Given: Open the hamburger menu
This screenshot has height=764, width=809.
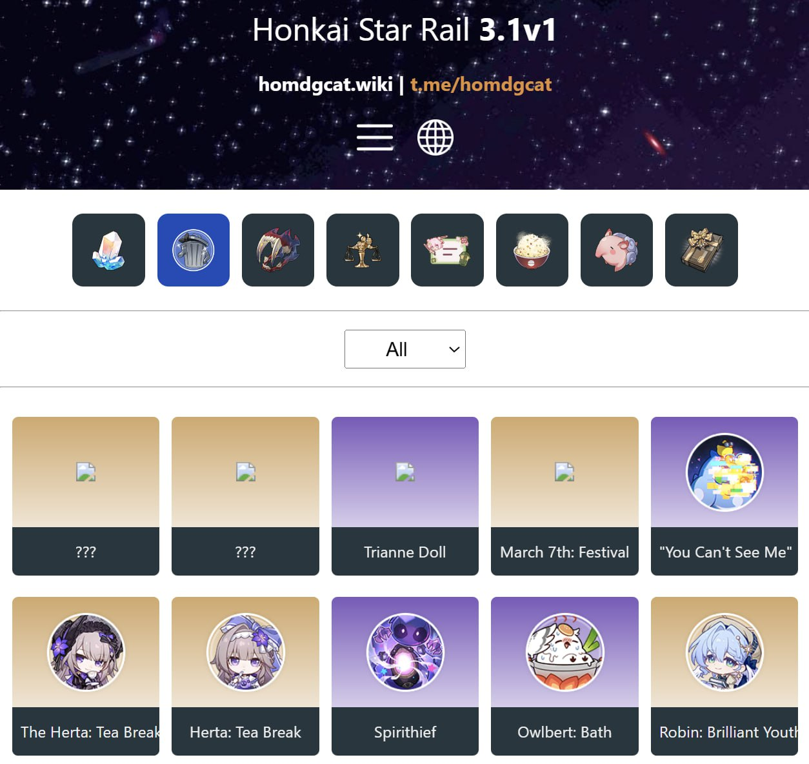Looking at the screenshot, I should (x=374, y=137).
